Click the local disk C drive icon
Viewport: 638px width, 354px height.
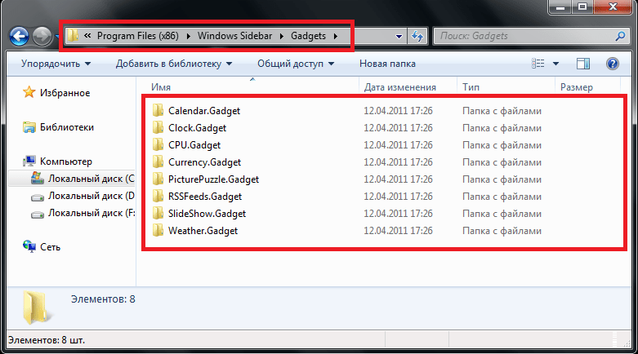pyautogui.click(x=38, y=178)
